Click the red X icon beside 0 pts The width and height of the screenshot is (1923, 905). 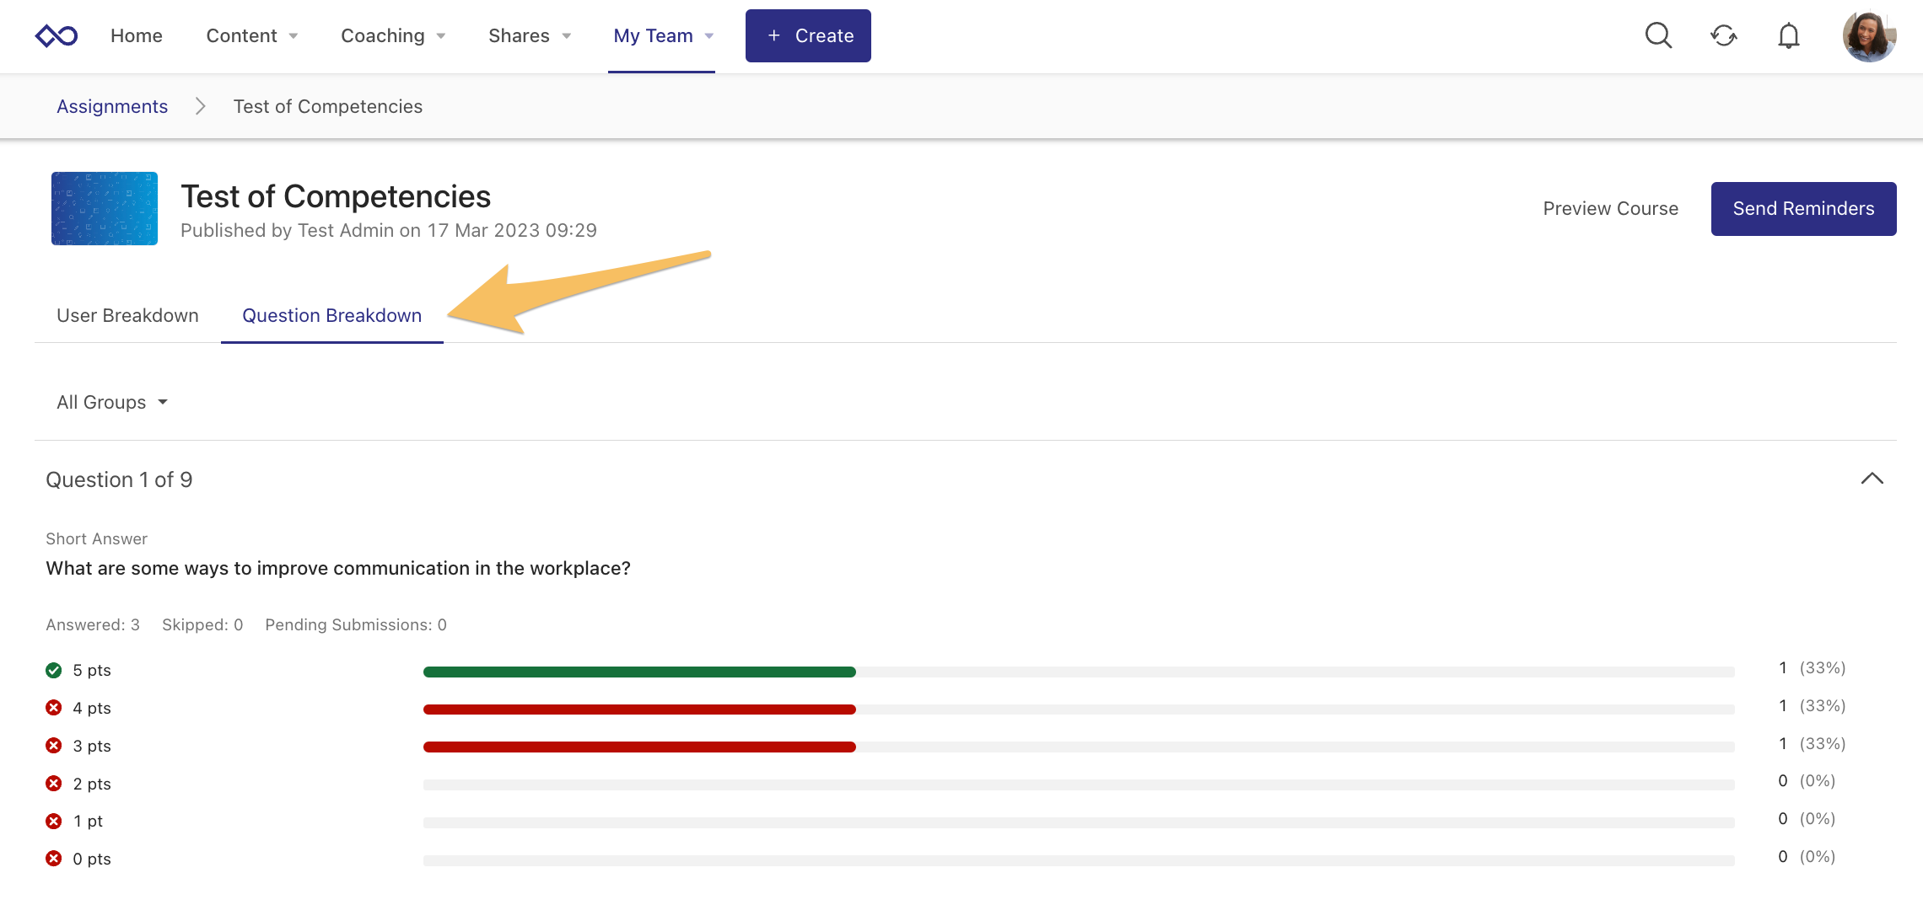coord(54,859)
